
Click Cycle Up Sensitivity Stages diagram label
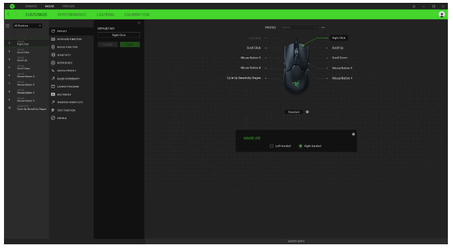click(244, 78)
